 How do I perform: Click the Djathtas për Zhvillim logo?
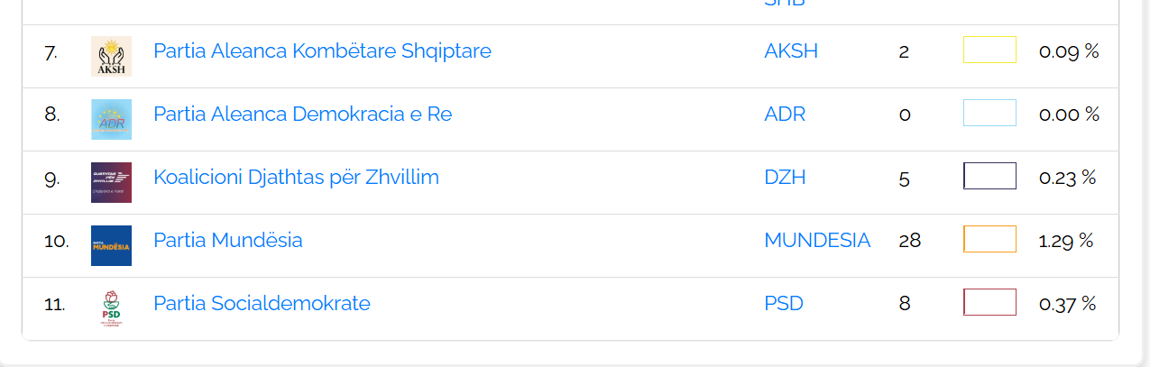click(x=111, y=182)
